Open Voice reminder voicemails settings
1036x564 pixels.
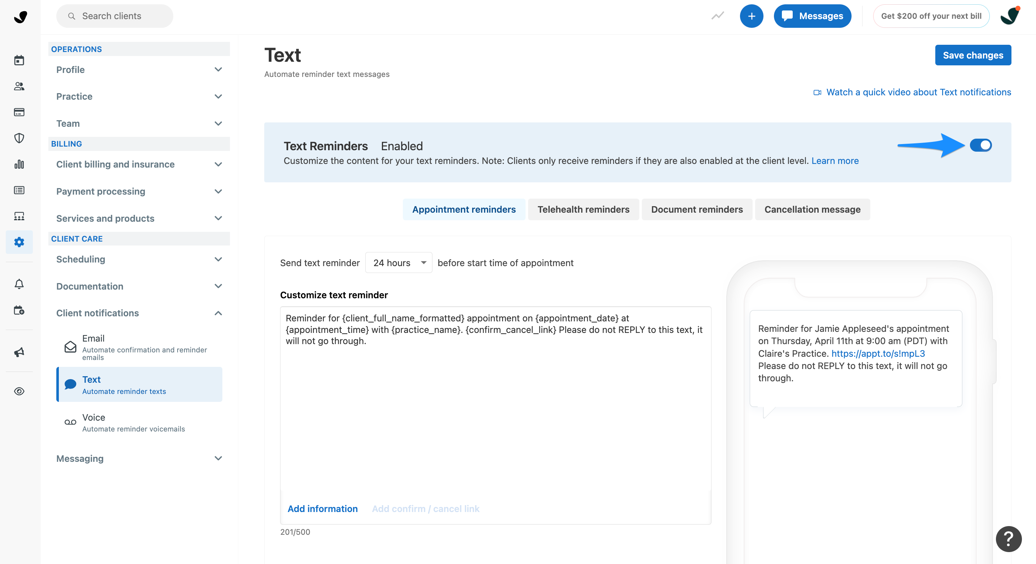coord(140,422)
